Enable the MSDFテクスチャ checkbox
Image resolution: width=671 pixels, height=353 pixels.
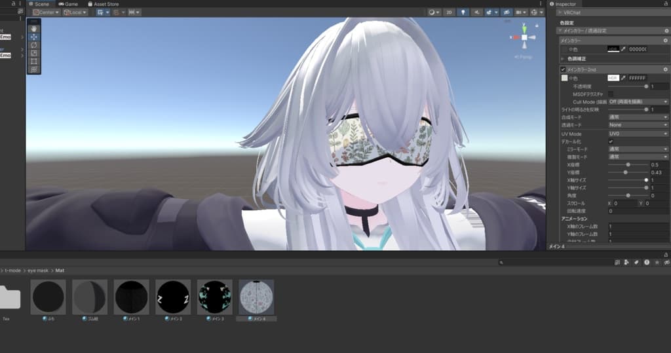coord(611,94)
